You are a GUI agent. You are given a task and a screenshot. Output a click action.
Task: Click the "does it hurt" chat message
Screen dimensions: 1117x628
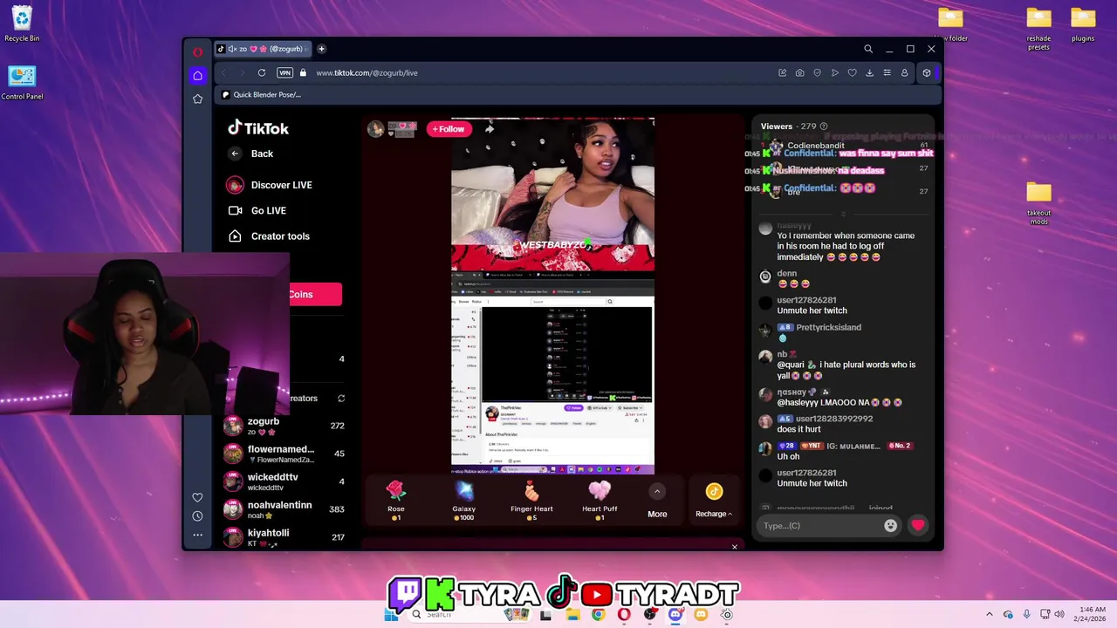(800, 429)
